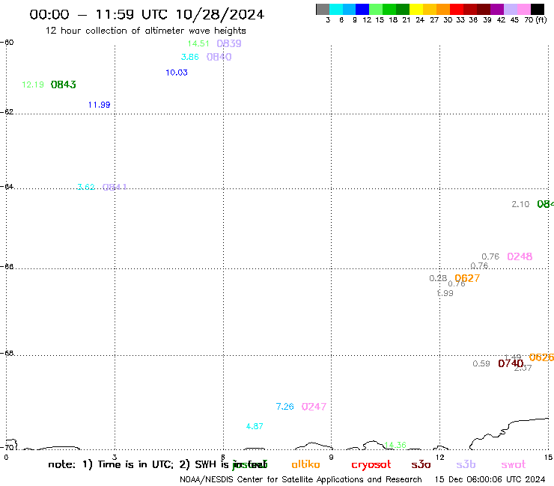The width and height of the screenshot is (554, 486).
Task: Select the 0.76 value beside 0248
Action: coord(490,256)
